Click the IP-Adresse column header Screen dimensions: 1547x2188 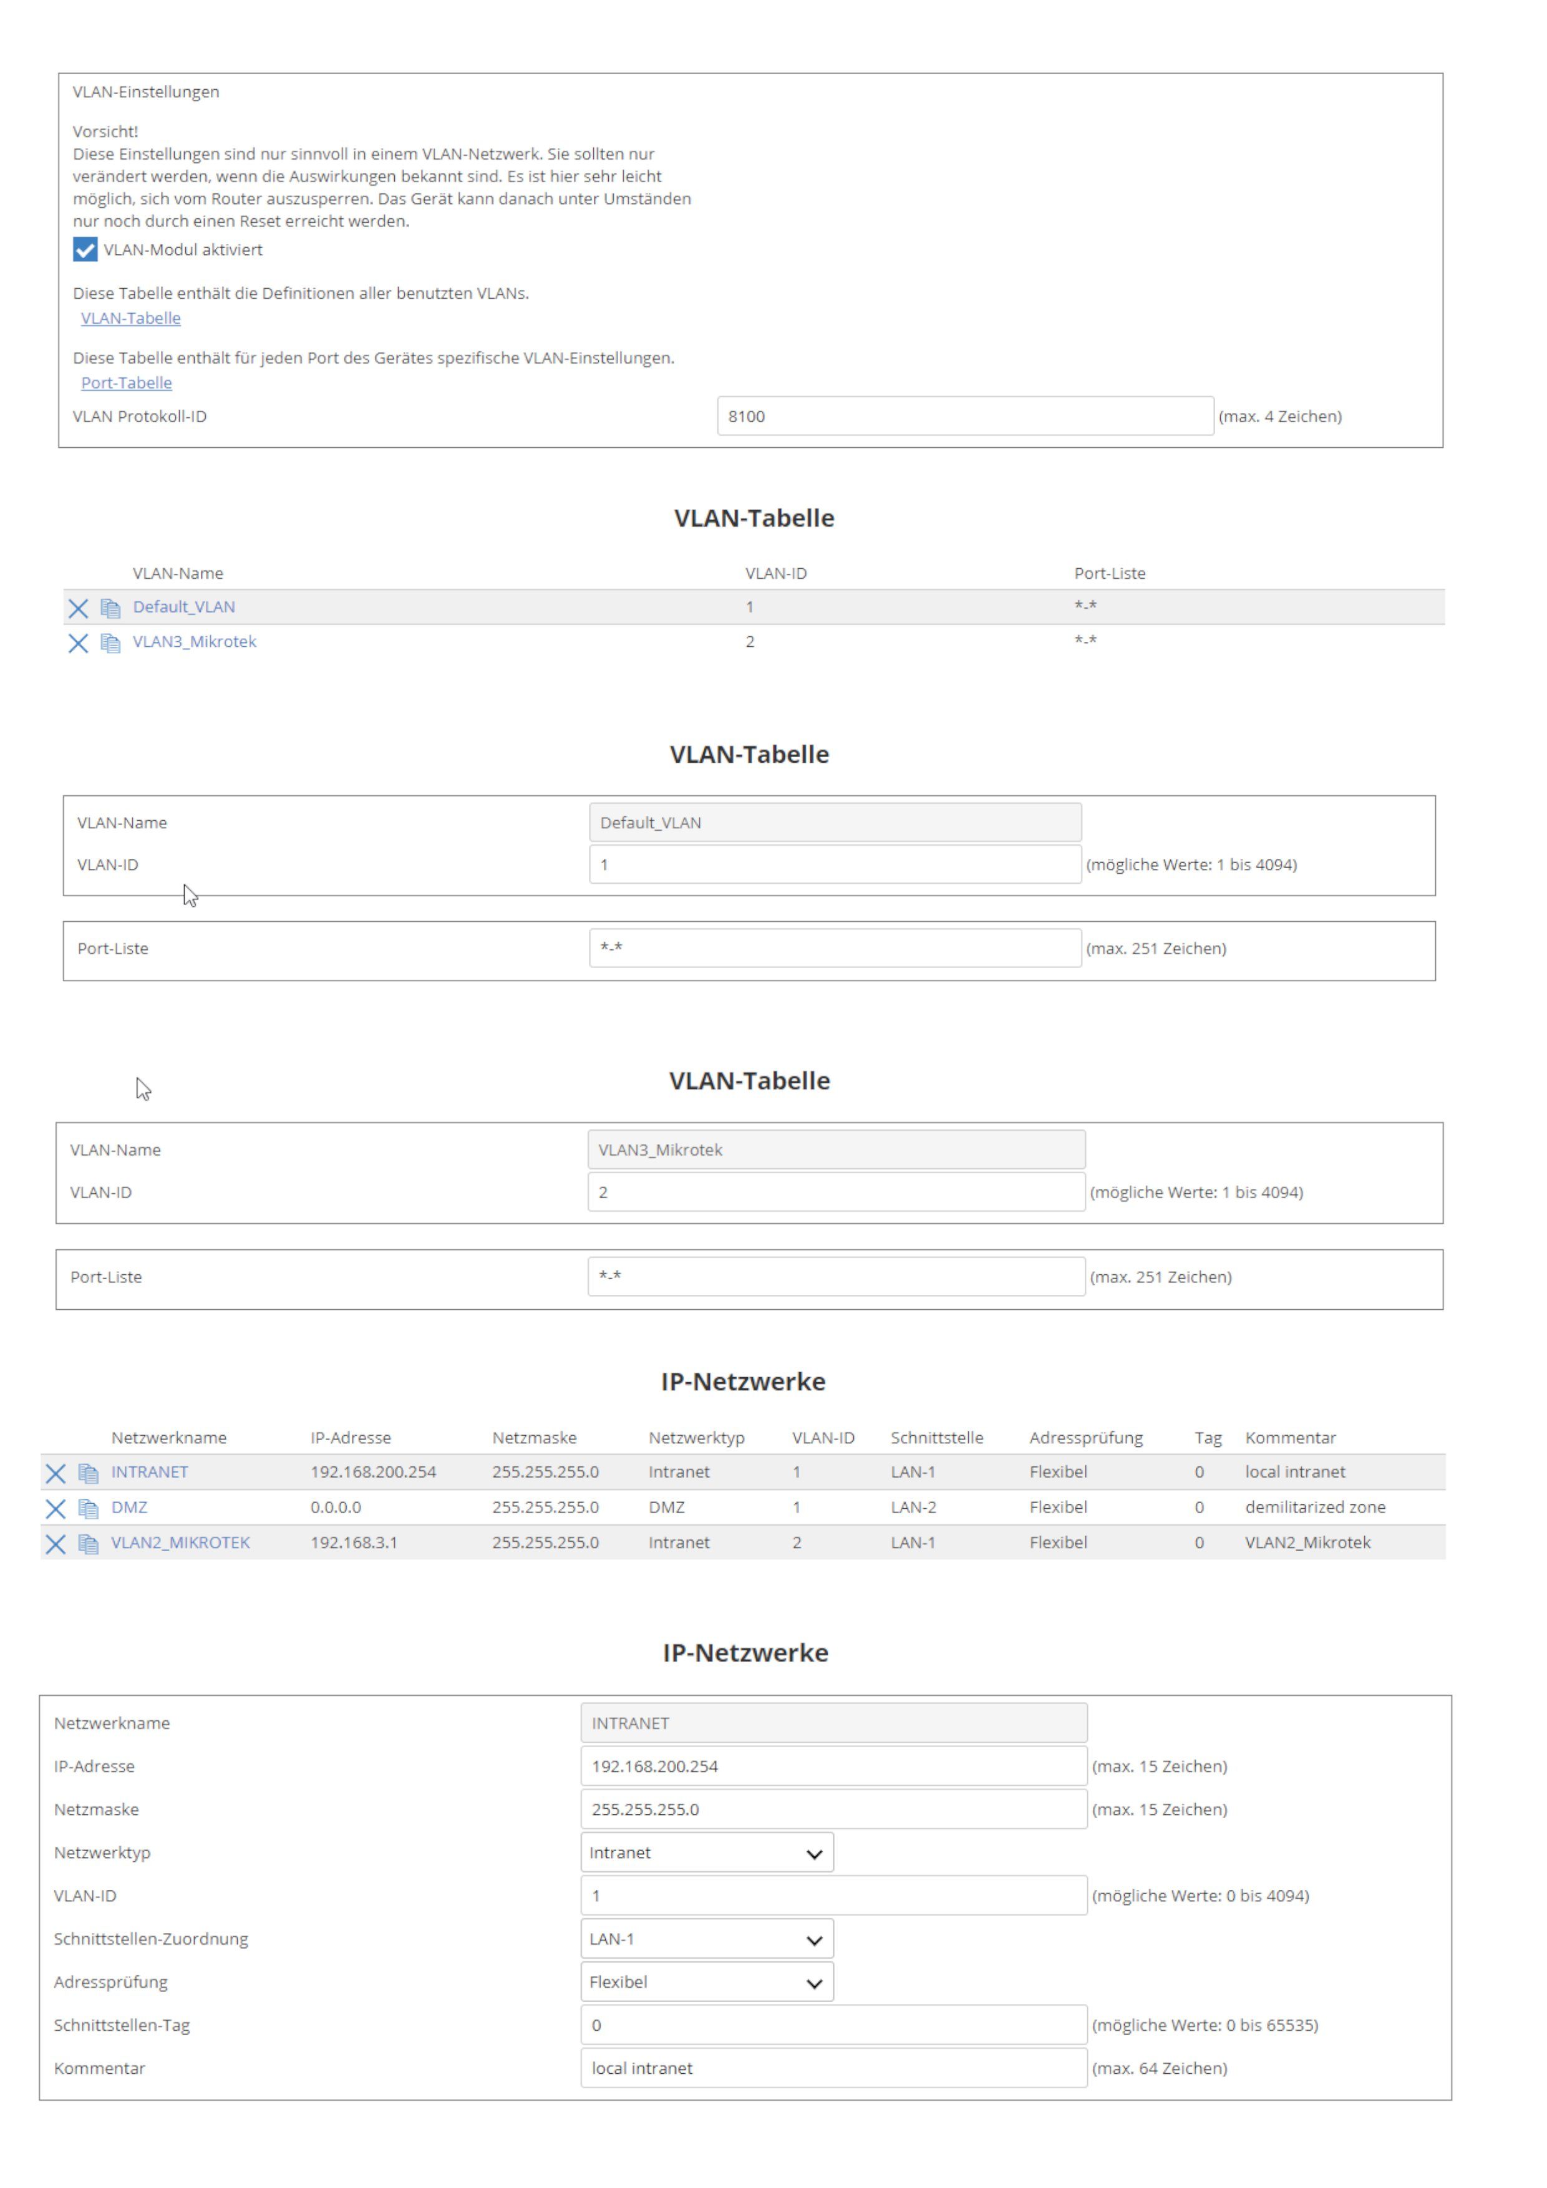(351, 1438)
